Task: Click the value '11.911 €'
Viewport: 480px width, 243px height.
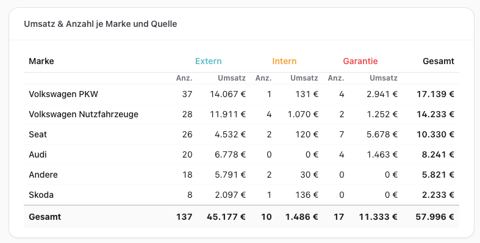Action: 227,114
